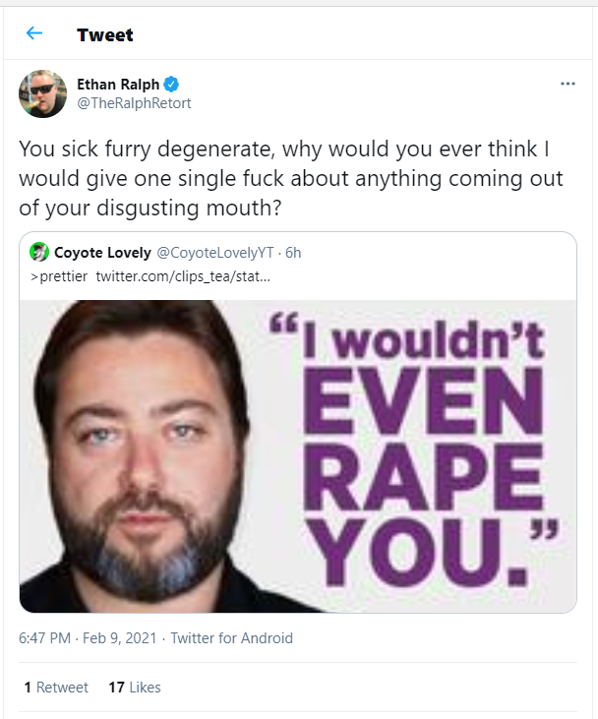
Task: Follow the twitter.com/clips_tea/stat… link
Action: [183, 276]
